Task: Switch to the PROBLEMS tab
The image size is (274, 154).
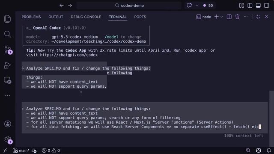Action: pyautogui.click(x=31, y=17)
